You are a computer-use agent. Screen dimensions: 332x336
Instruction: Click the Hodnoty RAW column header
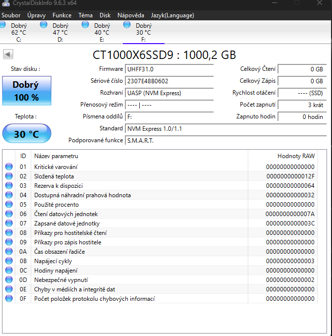[283, 156]
